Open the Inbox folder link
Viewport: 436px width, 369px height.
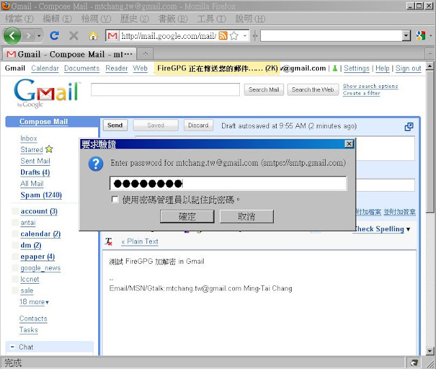(x=29, y=138)
